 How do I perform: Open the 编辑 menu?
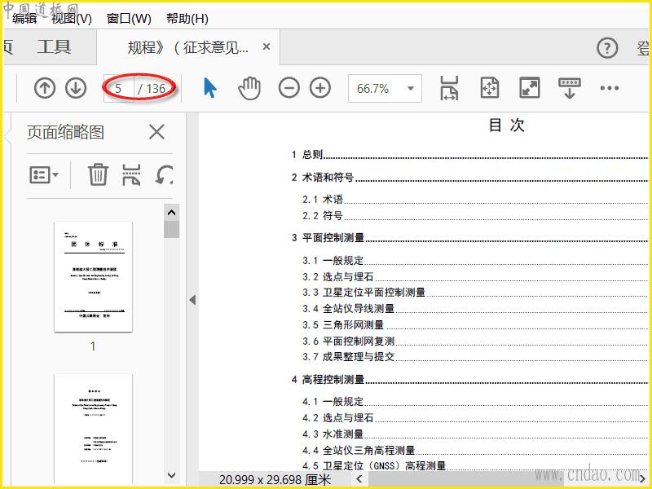point(24,18)
